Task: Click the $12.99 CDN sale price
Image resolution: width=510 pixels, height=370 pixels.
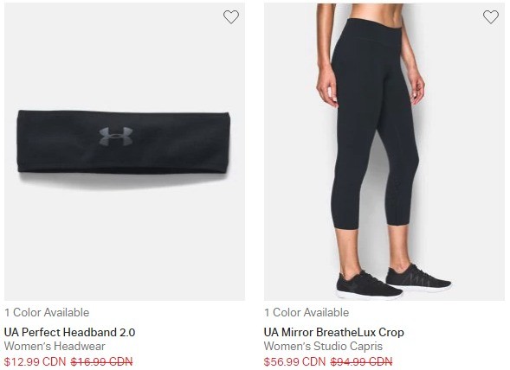Action: point(36,361)
